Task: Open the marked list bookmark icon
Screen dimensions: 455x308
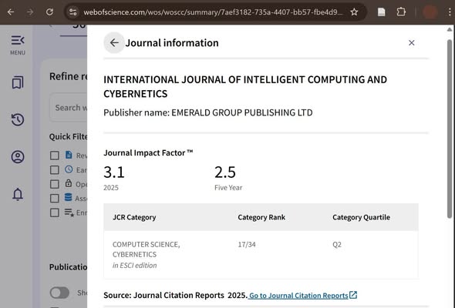Action: (x=18, y=82)
